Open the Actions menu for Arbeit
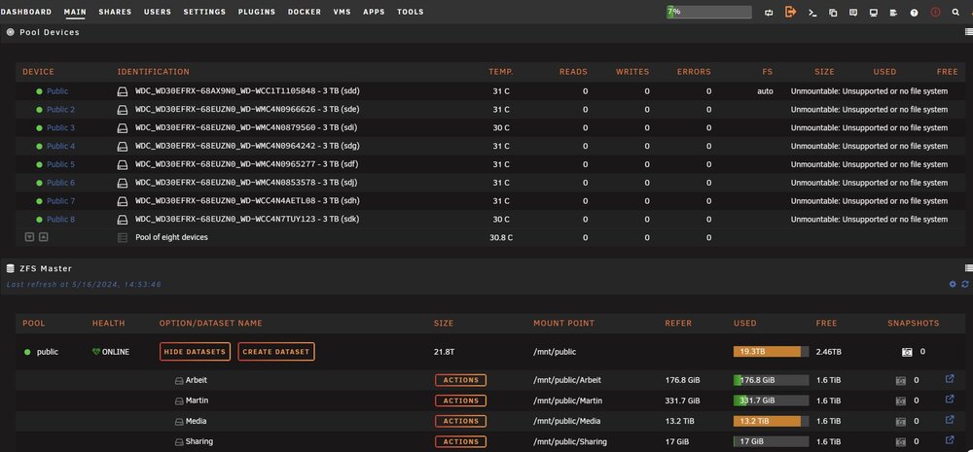Screen dimensions: 973x452 pos(460,380)
